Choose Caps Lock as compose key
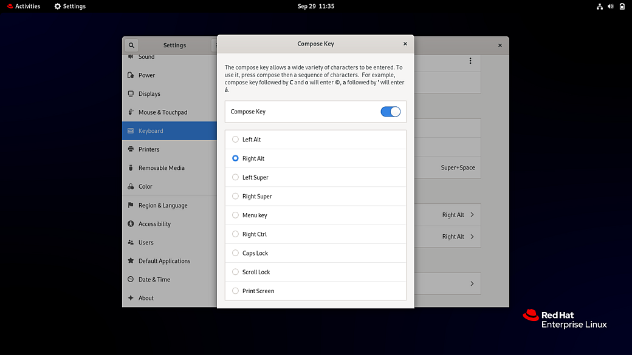This screenshot has width=632, height=355. [x=235, y=253]
